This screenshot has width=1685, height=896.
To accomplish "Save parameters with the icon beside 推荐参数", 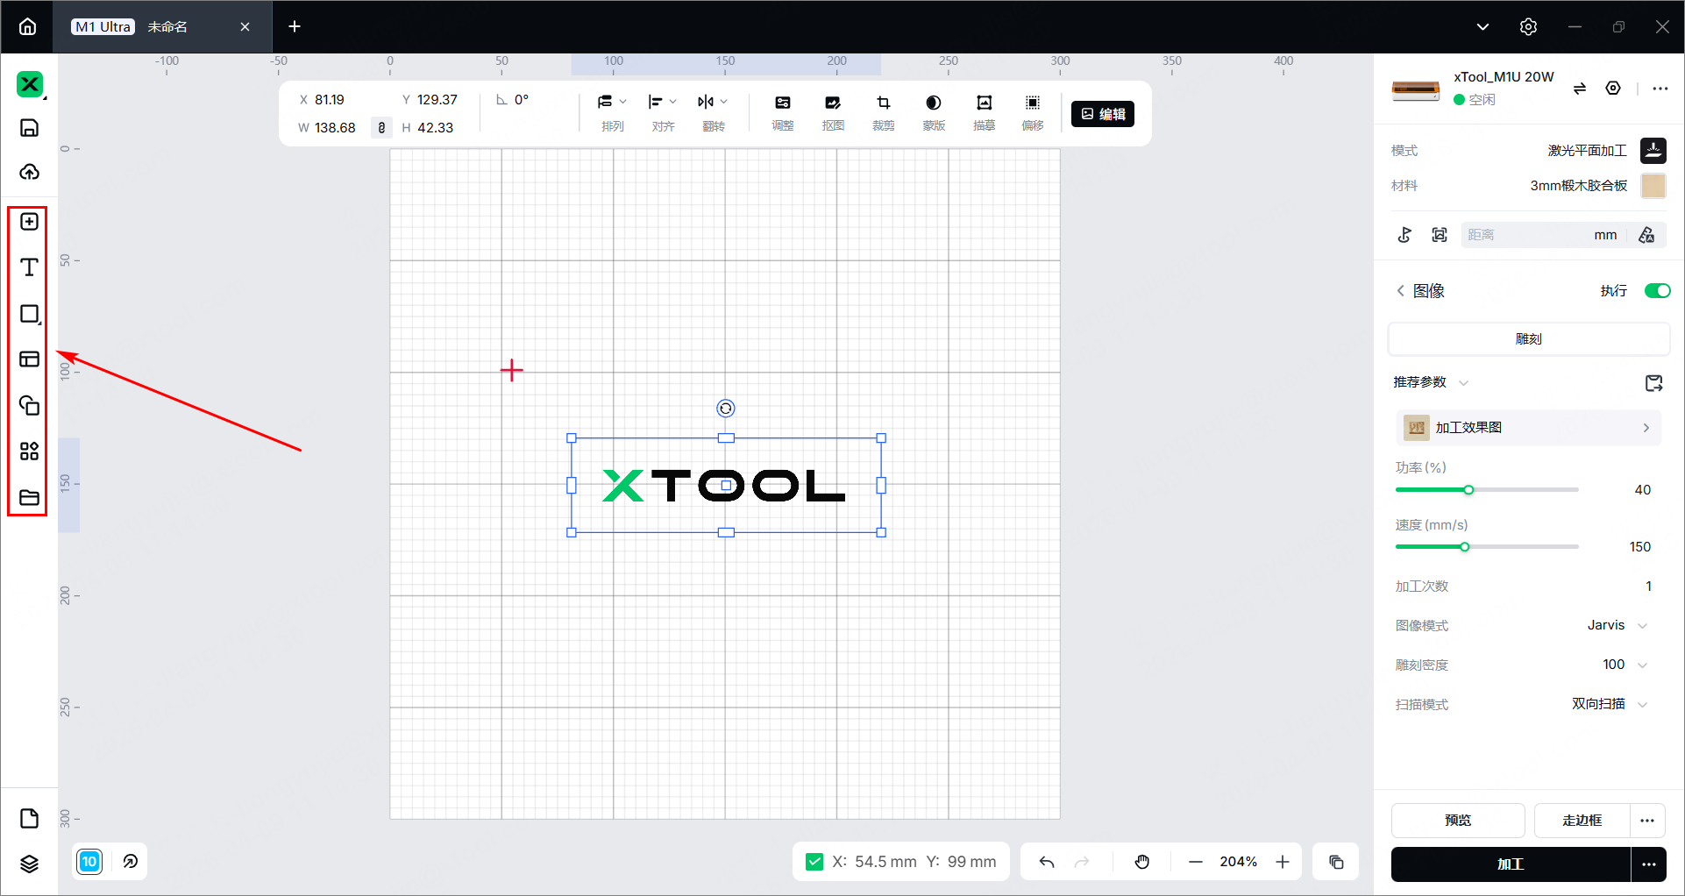I will [x=1653, y=383].
